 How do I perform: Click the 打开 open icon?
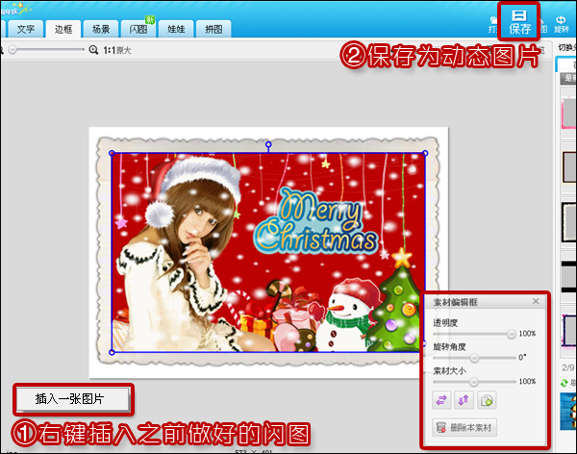click(492, 23)
